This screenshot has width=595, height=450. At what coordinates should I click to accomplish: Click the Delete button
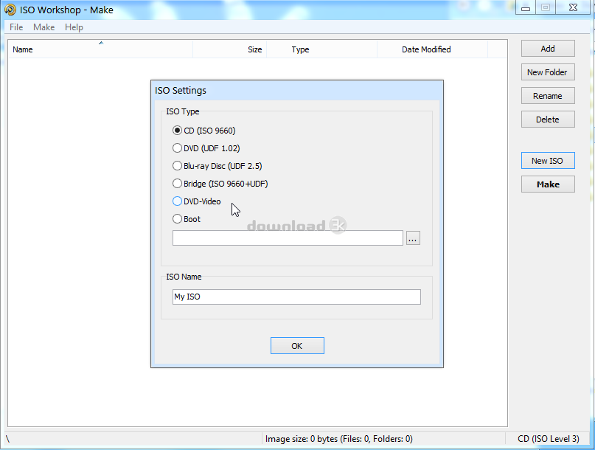548,120
